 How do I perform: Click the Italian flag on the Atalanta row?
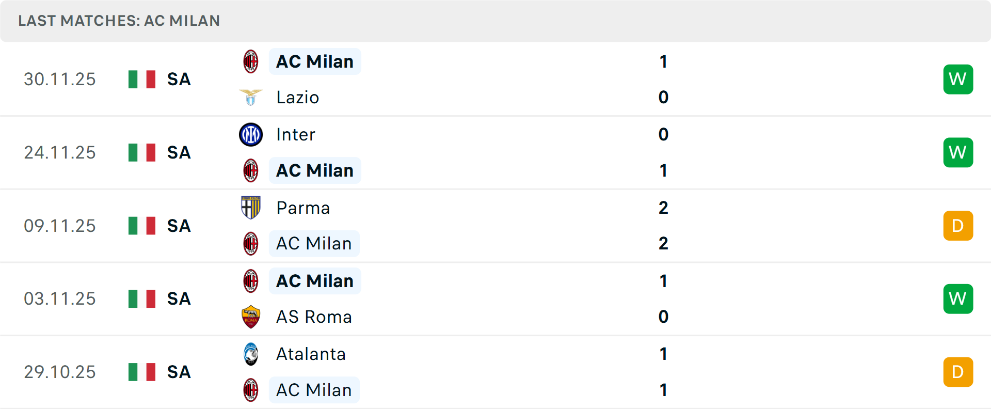click(x=142, y=371)
